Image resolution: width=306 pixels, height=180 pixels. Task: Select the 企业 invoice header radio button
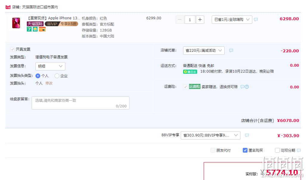click(x=57, y=76)
